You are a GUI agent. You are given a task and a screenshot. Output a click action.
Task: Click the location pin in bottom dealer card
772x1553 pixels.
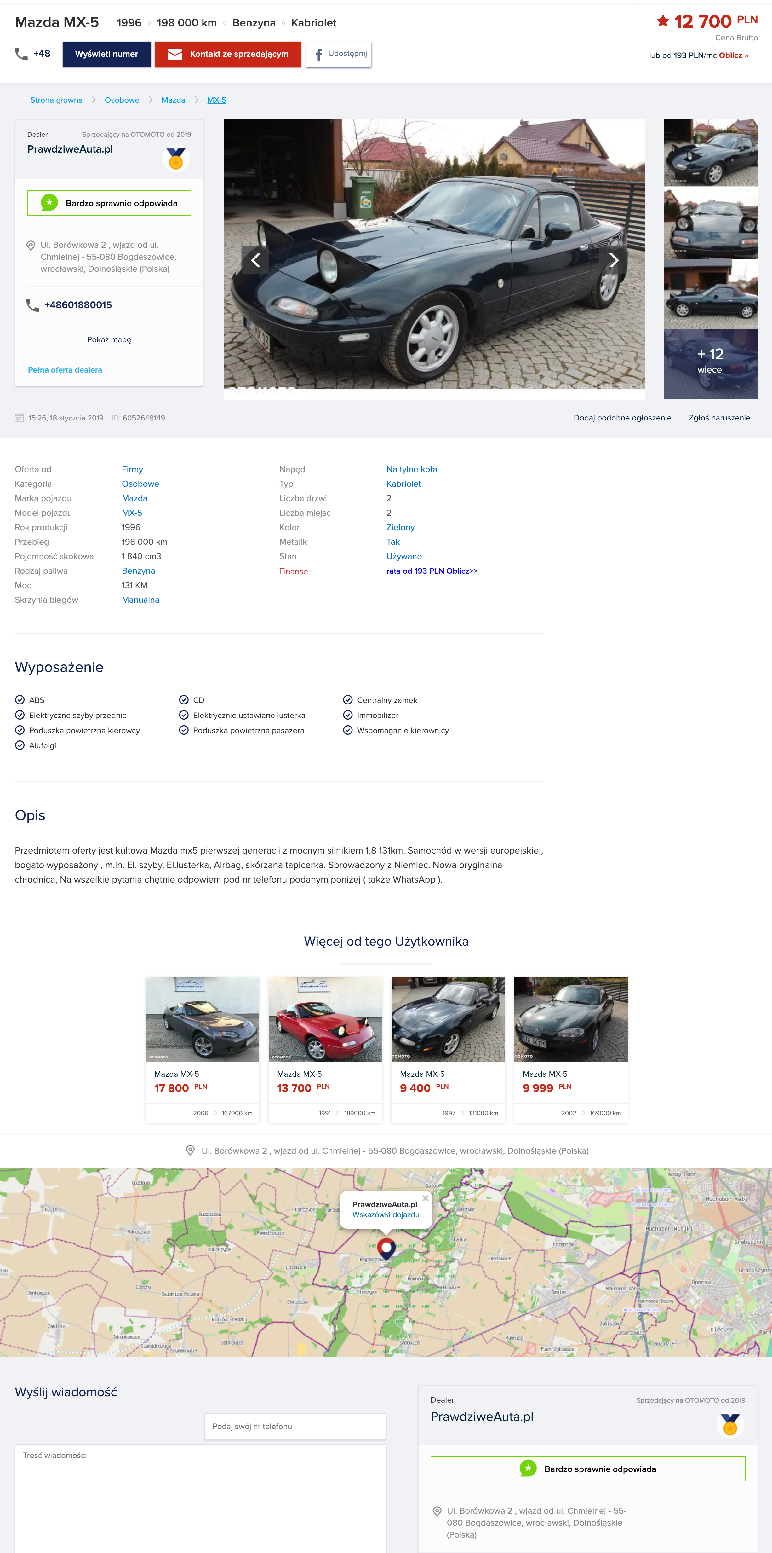pos(437,1511)
